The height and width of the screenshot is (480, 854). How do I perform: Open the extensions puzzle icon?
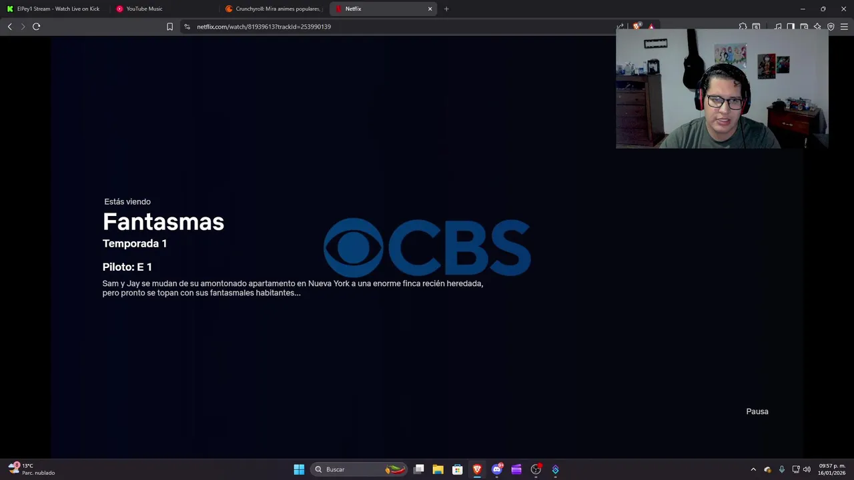click(x=743, y=27)
